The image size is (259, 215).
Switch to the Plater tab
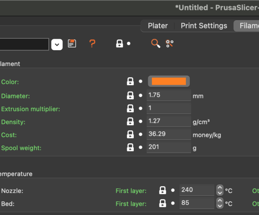tap(158, 26)
